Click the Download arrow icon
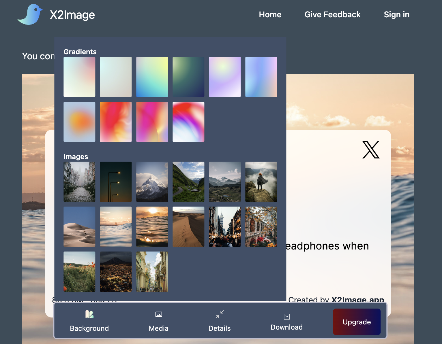The height and width of the screenshot is (344, 442). click(x=287, y=316)
